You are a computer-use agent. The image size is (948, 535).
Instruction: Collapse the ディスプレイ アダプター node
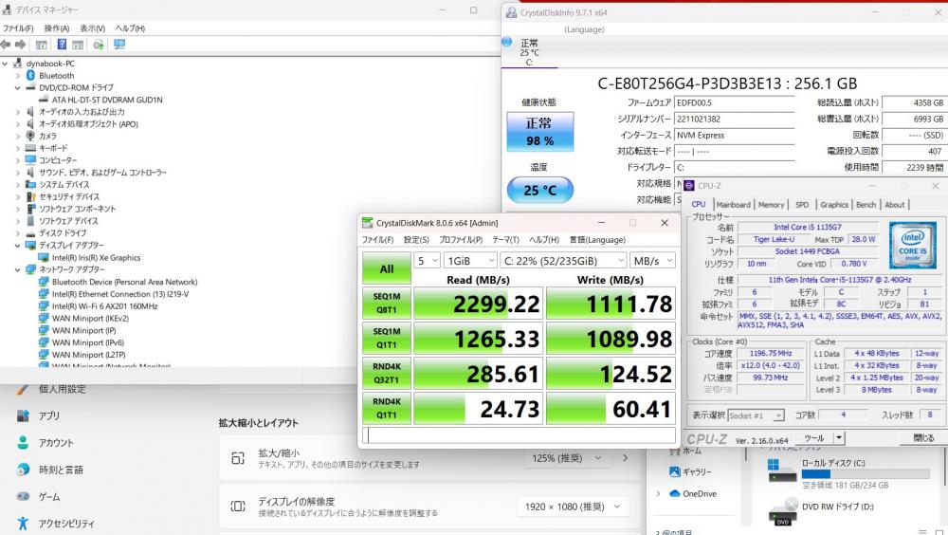pos(18,245)
